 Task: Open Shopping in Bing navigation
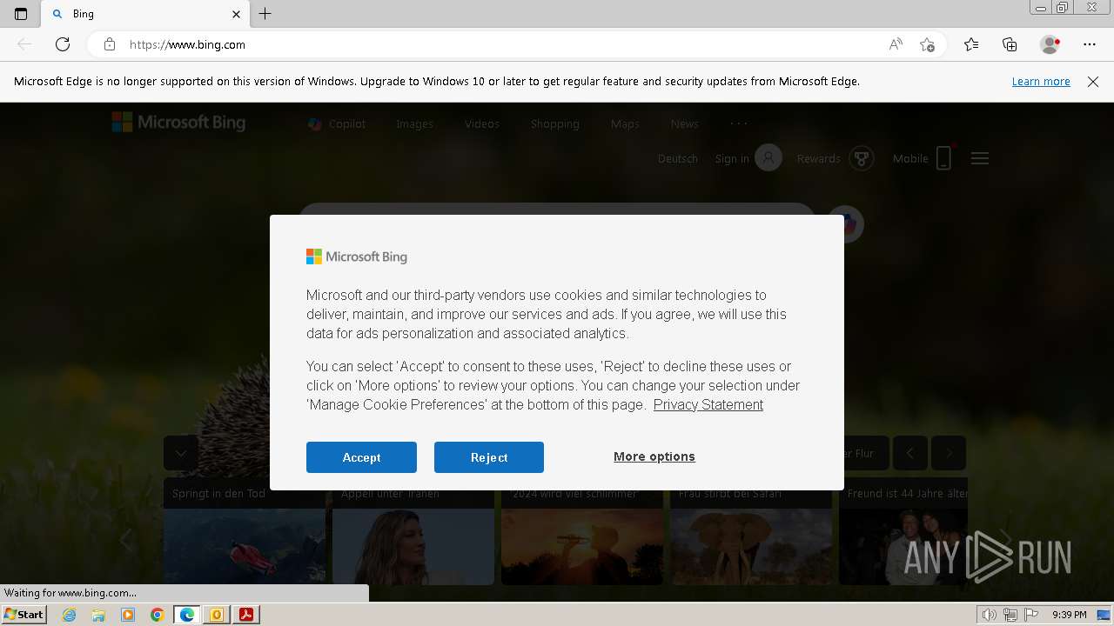pos(555,124)
